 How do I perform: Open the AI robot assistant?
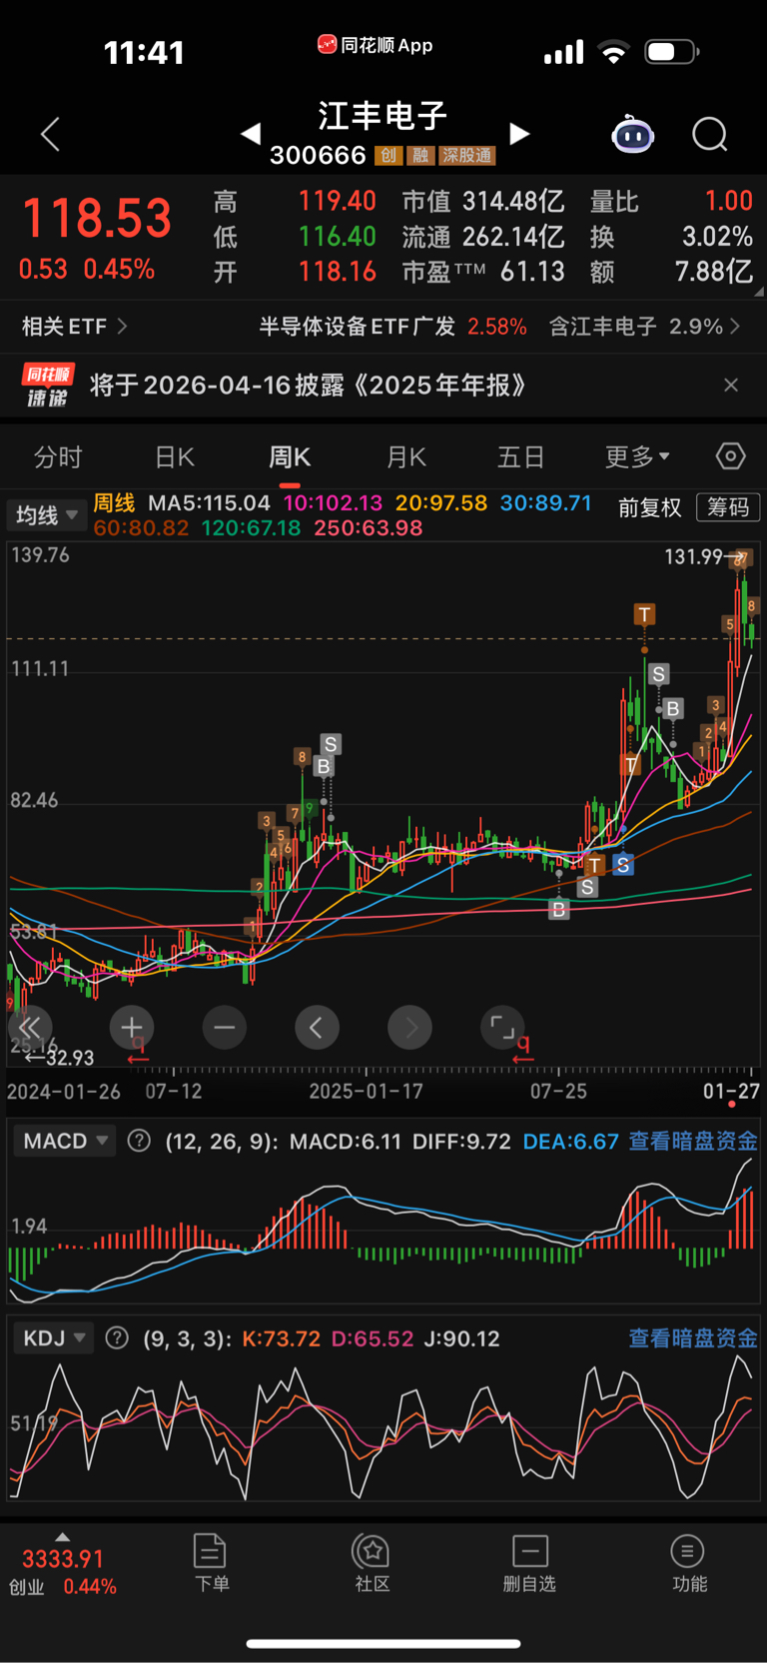632,134
